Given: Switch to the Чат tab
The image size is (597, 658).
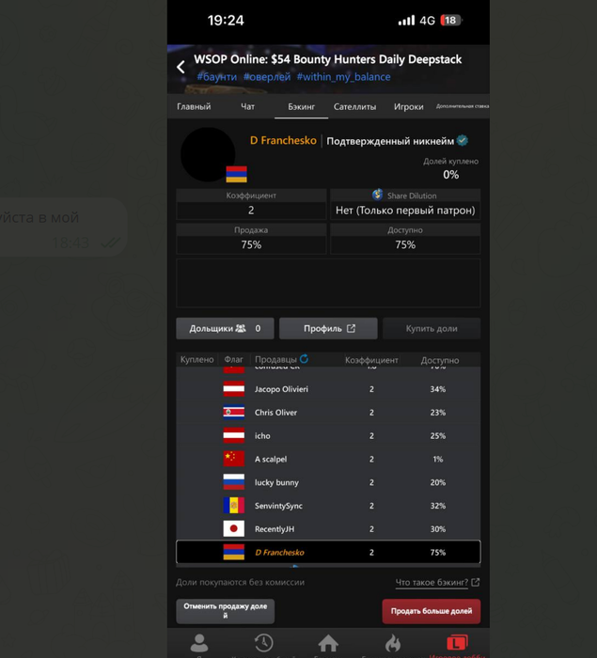Looking at the screenshot, I should pyautogui.click(x=247, y=106).
